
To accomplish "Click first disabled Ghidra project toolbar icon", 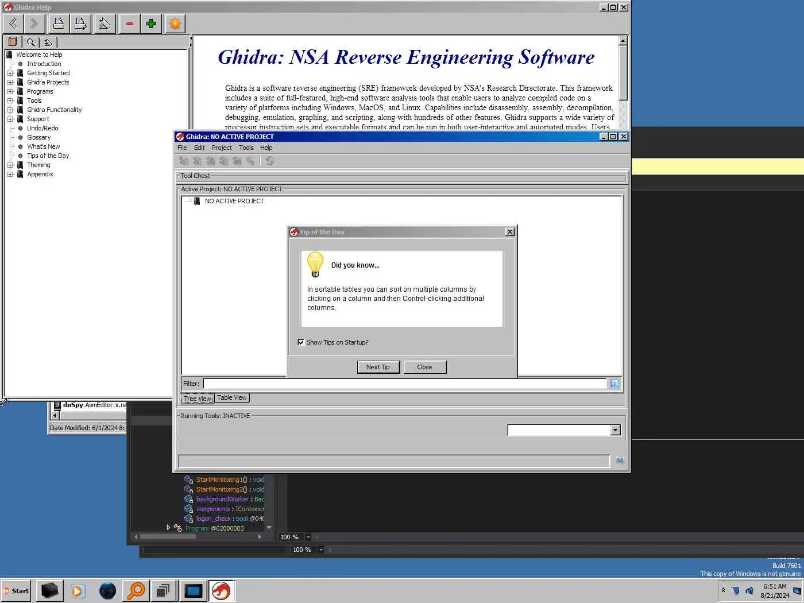I will (x=184, y=161).
